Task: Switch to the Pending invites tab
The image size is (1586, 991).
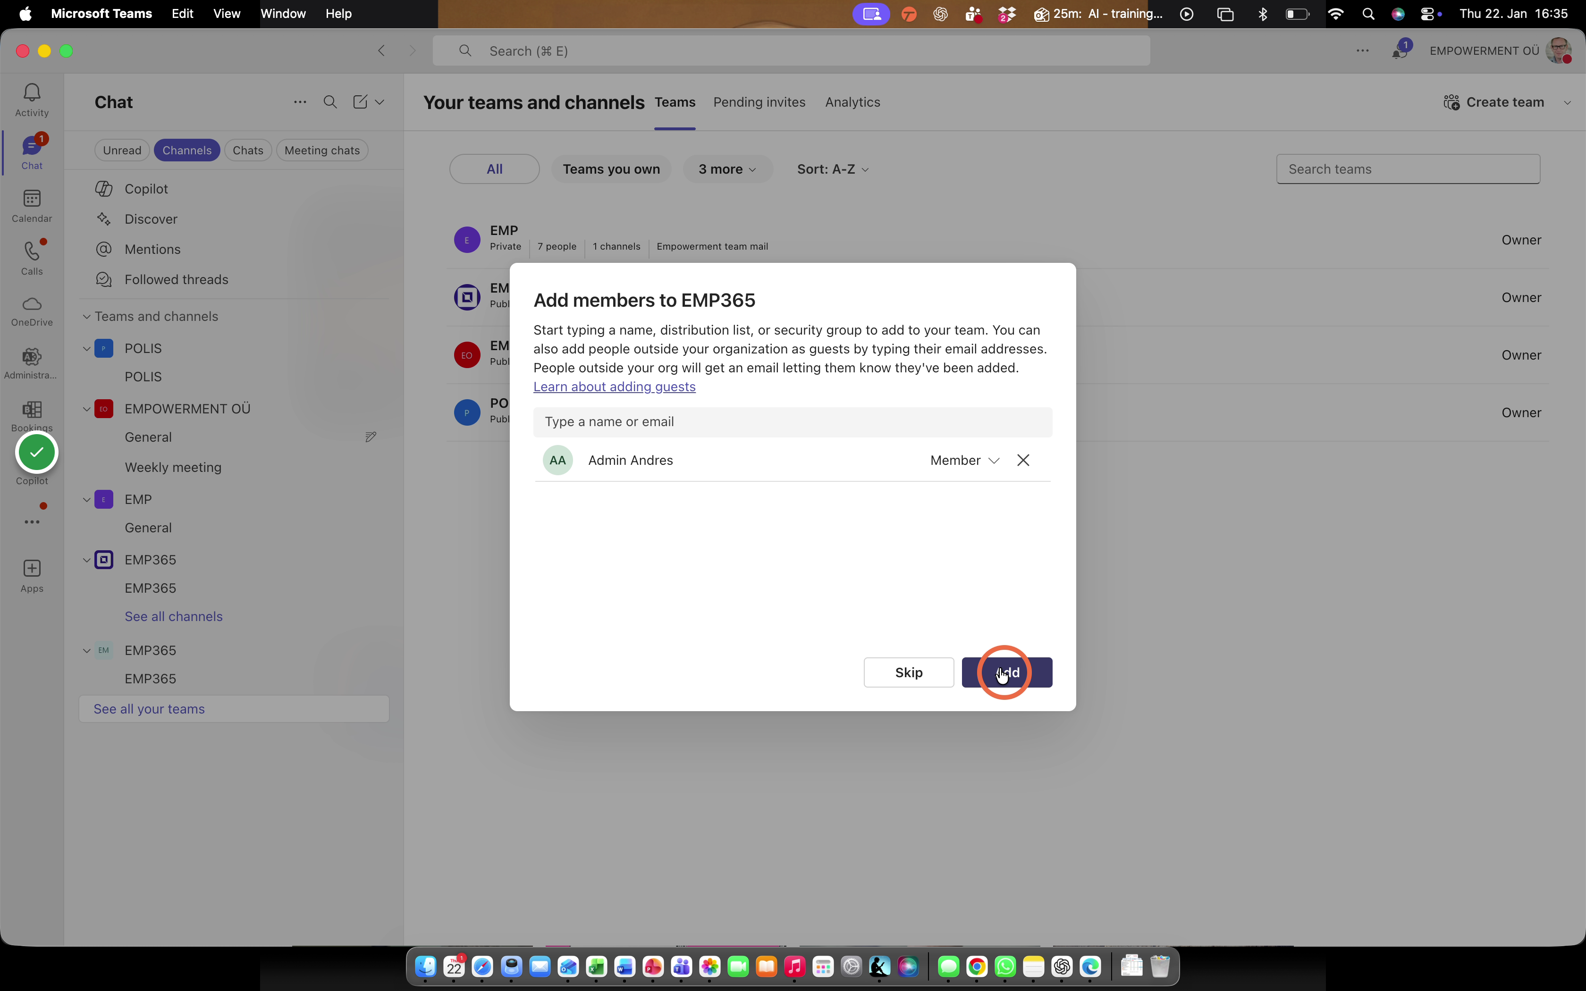Action: click(759, 102)
